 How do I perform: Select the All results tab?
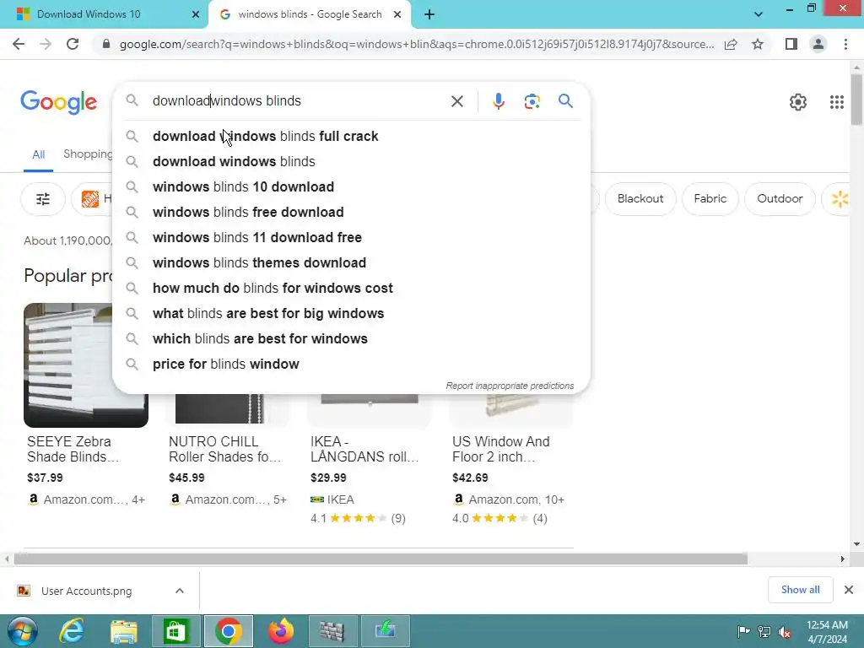point(38,154)
